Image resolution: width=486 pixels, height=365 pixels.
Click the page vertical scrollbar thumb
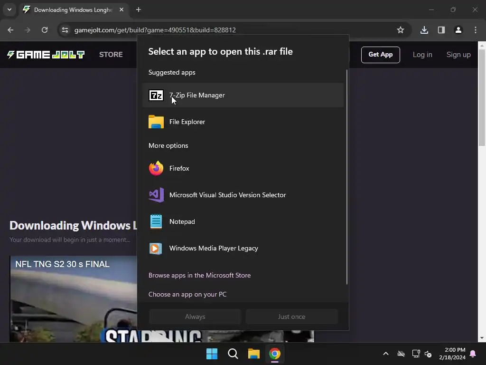pyautogui.click(x=482, y=97)
